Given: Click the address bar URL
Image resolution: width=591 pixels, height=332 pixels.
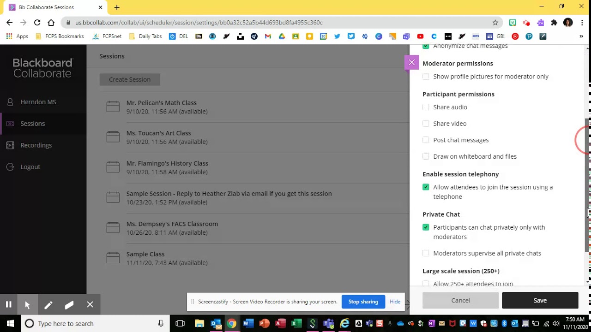Looking at the screenshot, I should tap(199, 22).
